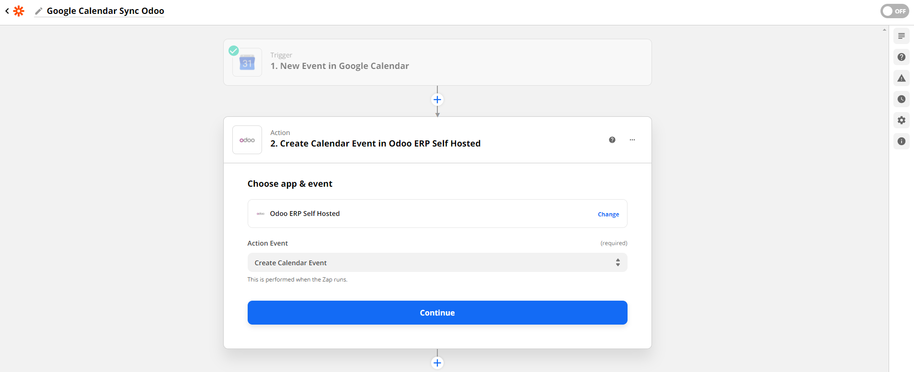Open the warning triangle icon in sidebar
Viewport: 914px width, 372px height.
pyautogui.click(x=902, y=78)
